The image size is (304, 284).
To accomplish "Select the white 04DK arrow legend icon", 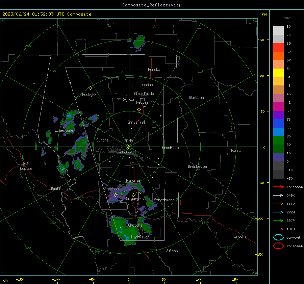I will pyautogui.click(x=278, y=195).
